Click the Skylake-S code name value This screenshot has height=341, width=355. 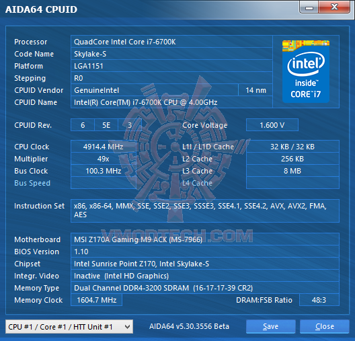coord(171,54)
